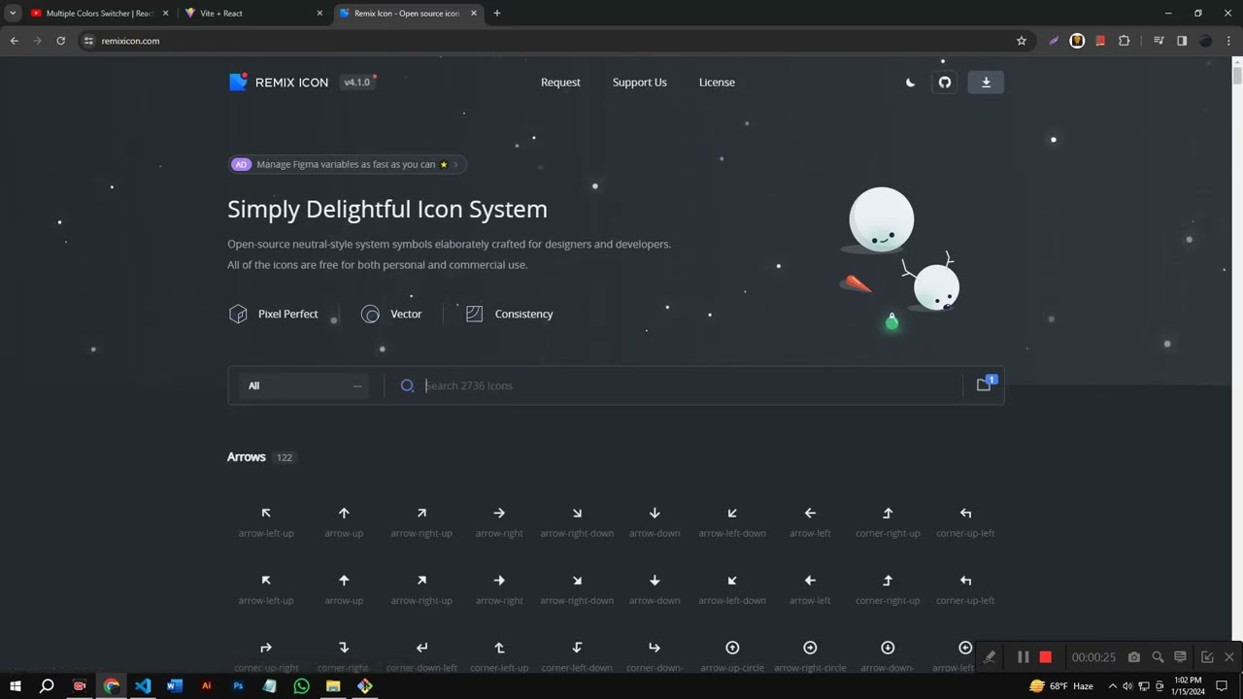This screenshot has width=1243, height=699.
Task: Open the Request page link
Action: pos(560,83)
